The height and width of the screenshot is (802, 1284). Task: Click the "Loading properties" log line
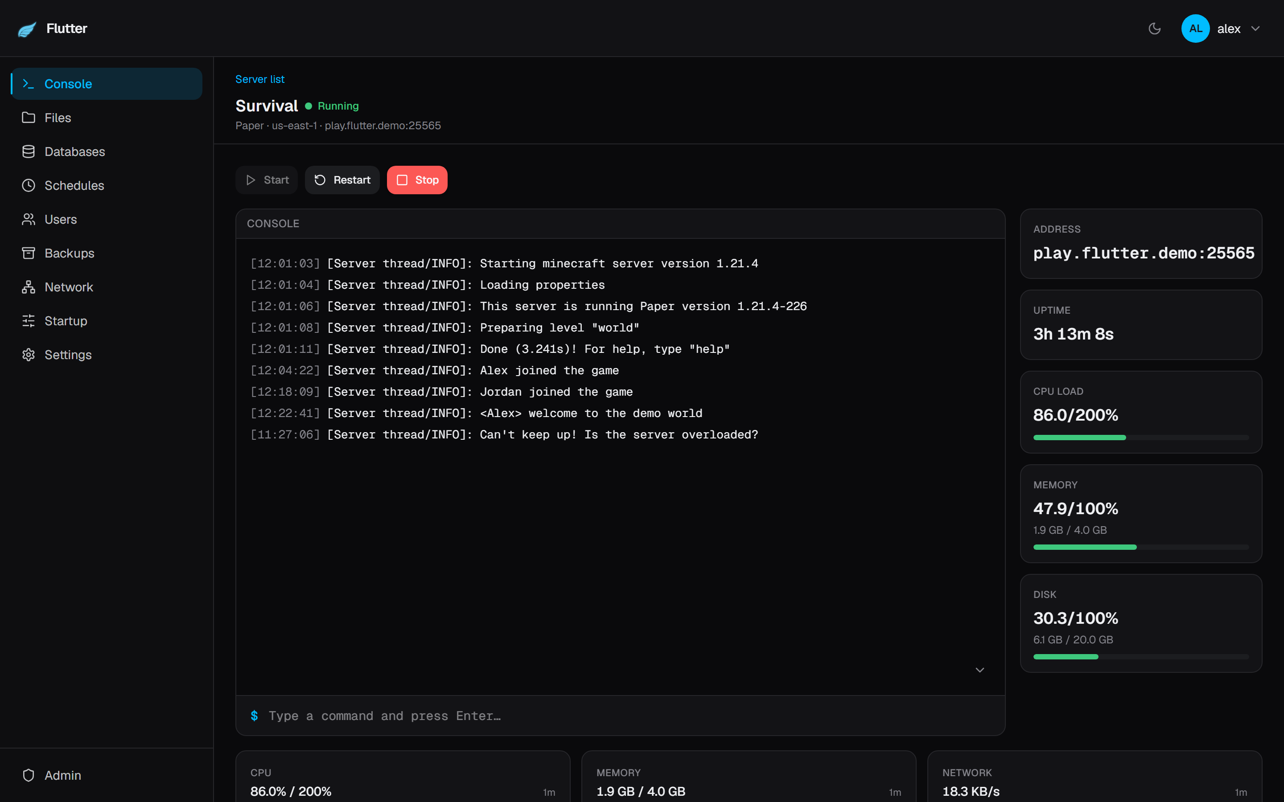coord(428,285)
